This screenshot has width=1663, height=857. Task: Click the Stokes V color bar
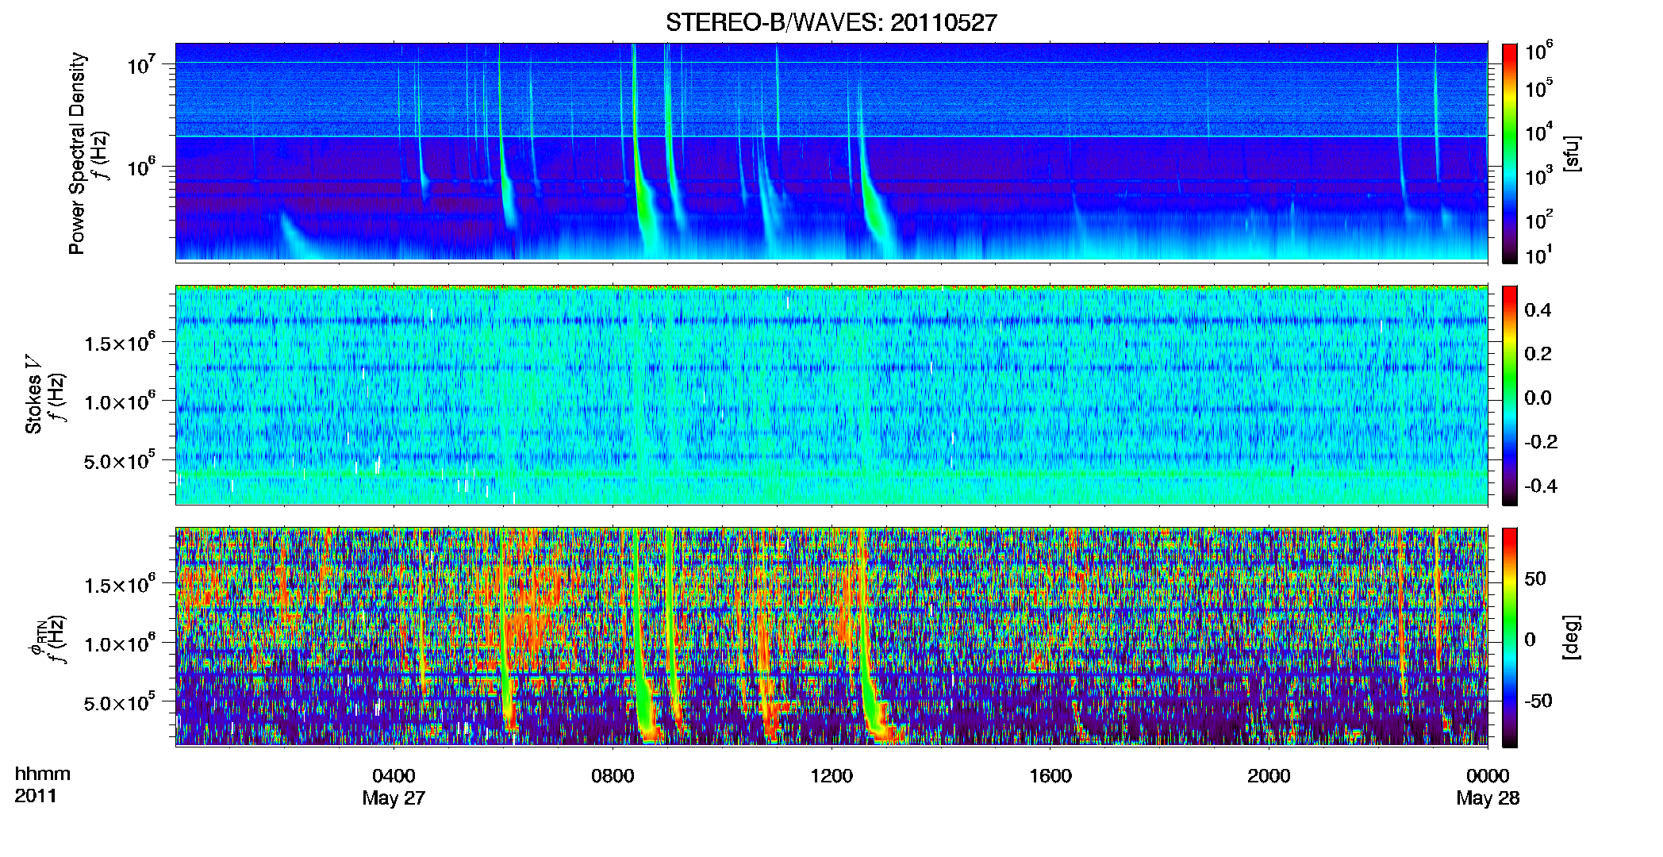click(x=1510, y=395)
